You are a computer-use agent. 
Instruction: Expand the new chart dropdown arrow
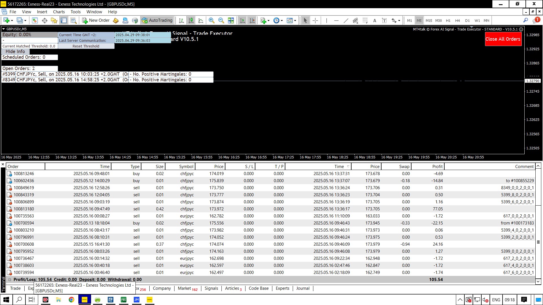point(12,21)
